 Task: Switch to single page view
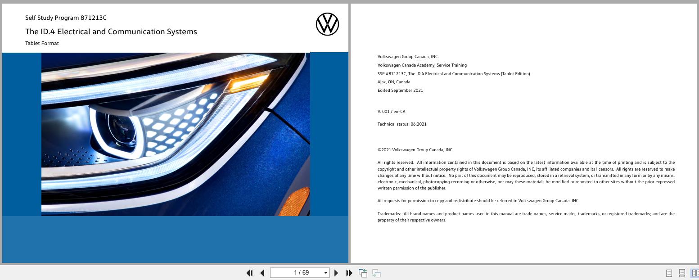[669, 273]
